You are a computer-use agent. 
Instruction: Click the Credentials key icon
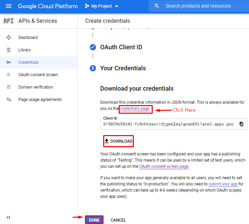pyautogui.click(x=9, y=62)
